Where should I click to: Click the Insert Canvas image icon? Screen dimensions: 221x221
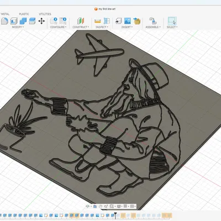(x=128, y=21)
